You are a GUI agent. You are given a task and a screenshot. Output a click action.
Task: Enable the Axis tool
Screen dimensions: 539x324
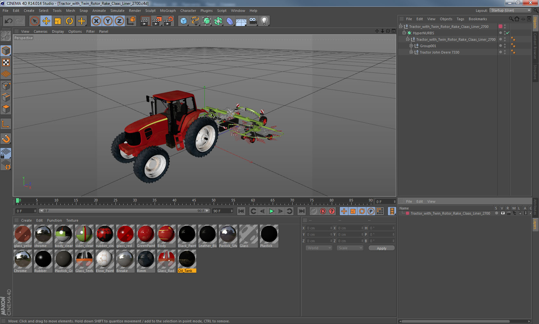click(x=6, y=124)
